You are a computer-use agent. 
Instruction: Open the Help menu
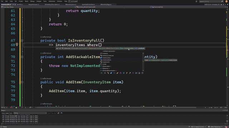tap(66, 1)
